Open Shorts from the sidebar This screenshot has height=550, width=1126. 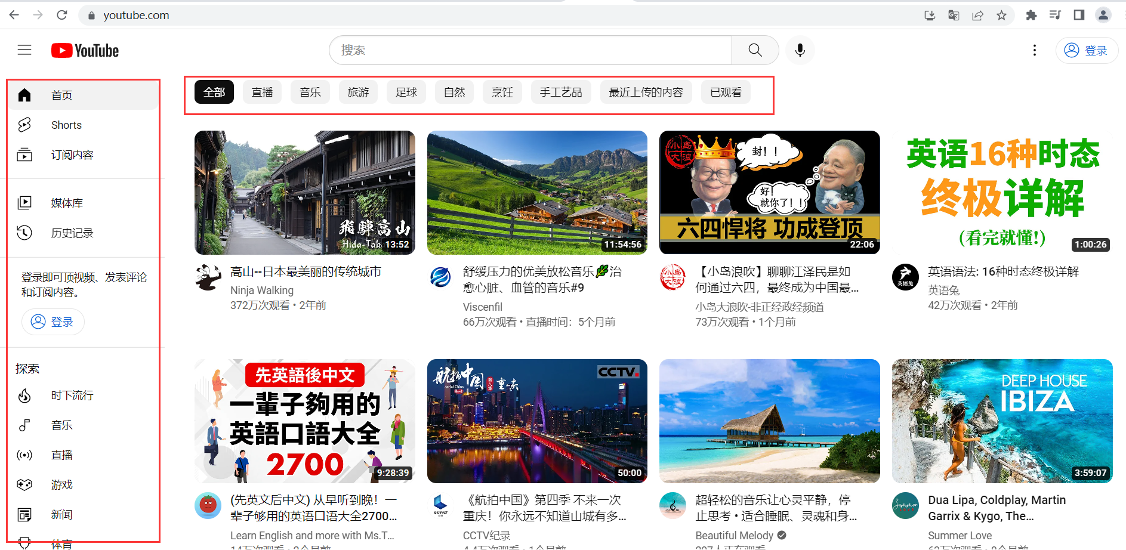[66, 125]
